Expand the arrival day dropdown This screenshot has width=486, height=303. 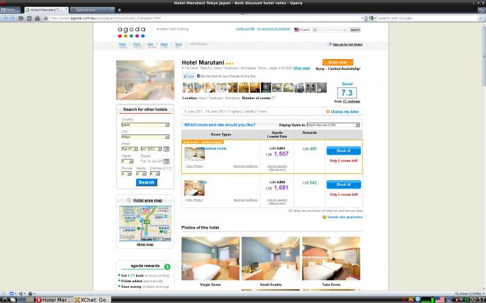coord(130,149)
